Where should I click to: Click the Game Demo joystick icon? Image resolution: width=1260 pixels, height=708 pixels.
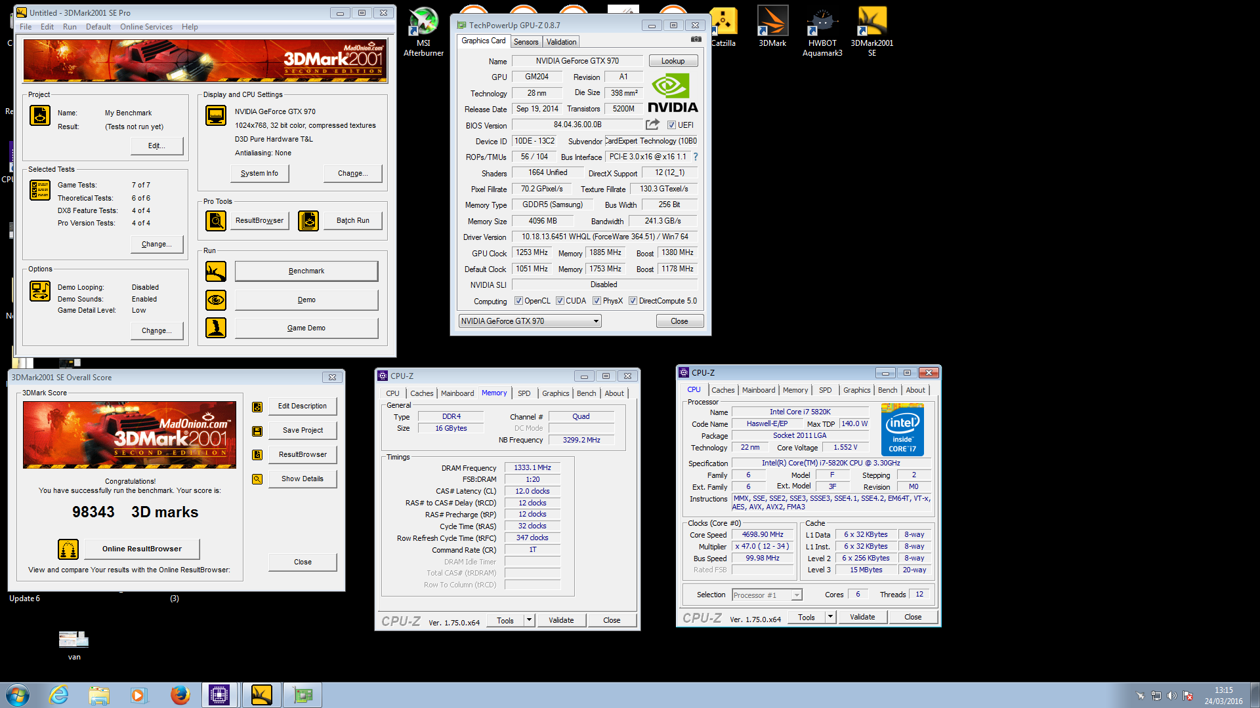(x=216, y=328)
